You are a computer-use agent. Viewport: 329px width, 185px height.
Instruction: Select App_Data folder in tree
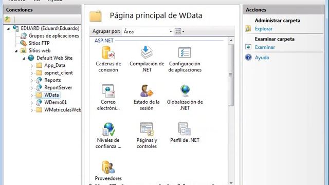pyautogui.click(x=55, y=65)
